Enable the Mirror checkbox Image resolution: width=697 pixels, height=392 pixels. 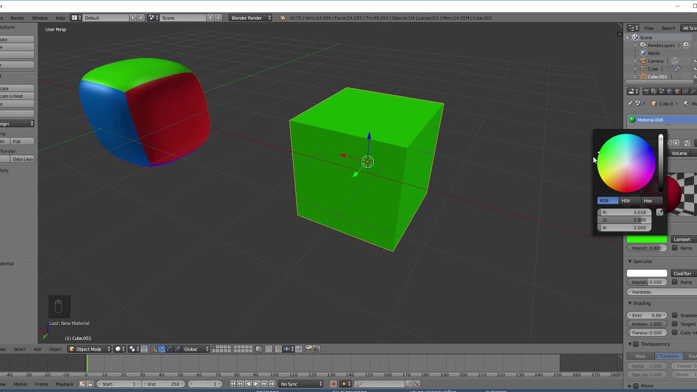click(x=635, y=386)
